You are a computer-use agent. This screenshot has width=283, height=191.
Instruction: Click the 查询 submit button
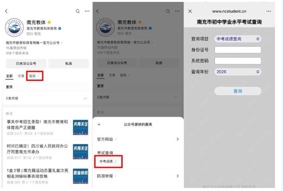tap(238, 91)
